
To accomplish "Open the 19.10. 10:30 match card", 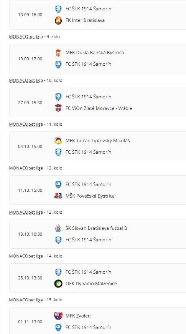I will click(98, 234).
